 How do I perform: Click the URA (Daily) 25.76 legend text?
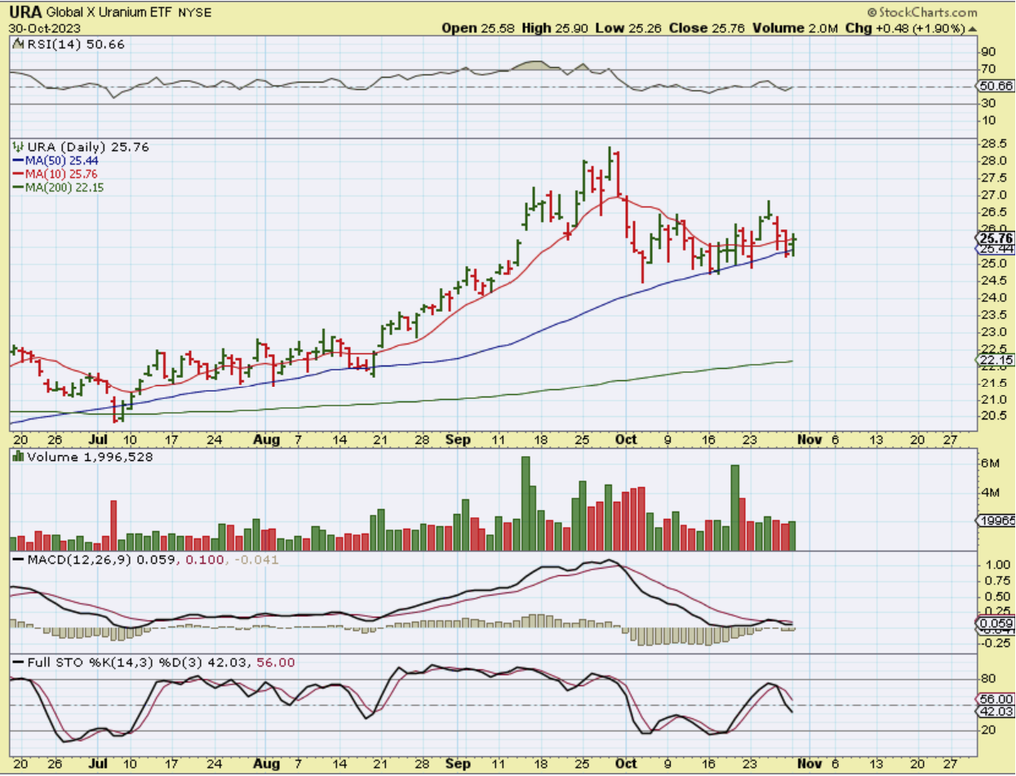[x=87, y=147]
